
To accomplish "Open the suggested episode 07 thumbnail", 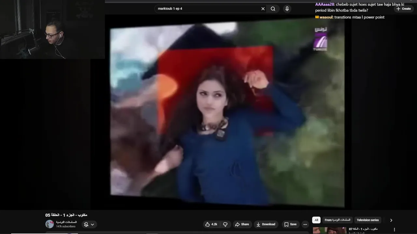I will point(329,230).
